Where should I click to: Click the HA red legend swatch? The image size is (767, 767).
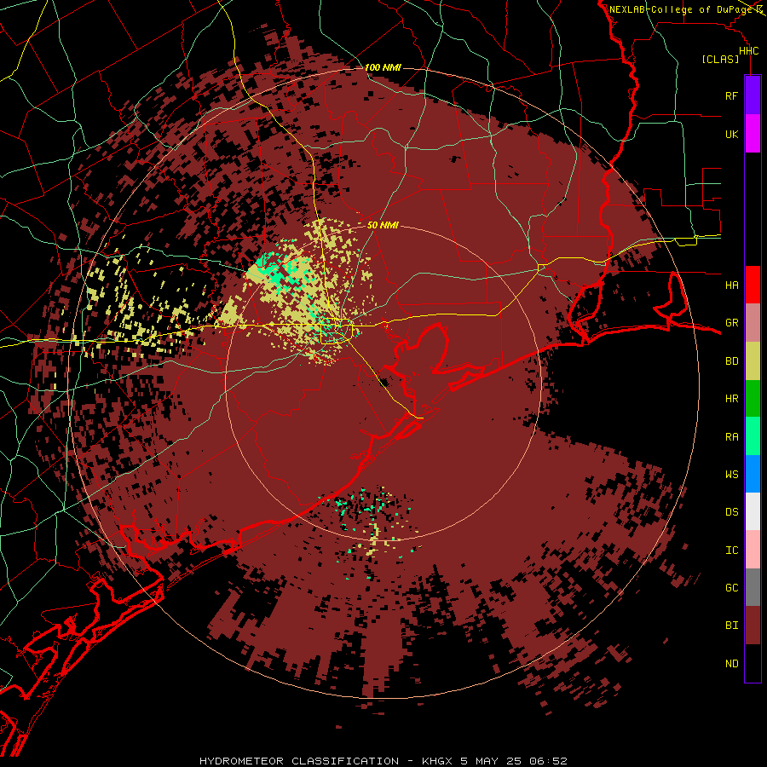753,285
